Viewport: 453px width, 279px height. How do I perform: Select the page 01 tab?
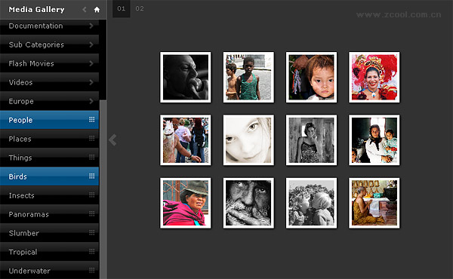(122, 8)
